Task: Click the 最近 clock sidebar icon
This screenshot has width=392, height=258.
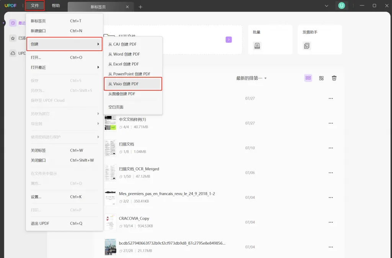Action: [13, 23]
